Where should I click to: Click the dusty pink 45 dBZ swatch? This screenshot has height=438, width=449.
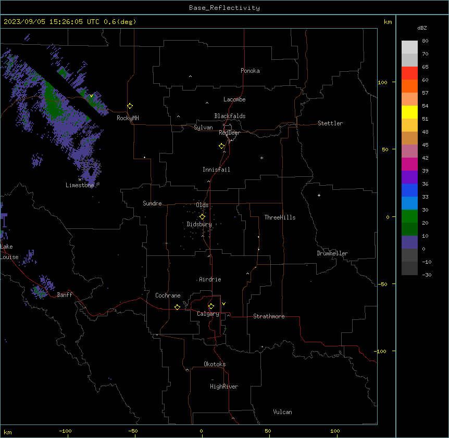point(409,151)
